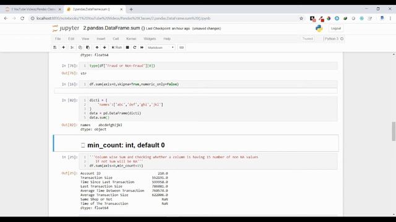Interrupt the kernel stop icon
Screen dimensions: 396x222
tap(127, 47)
